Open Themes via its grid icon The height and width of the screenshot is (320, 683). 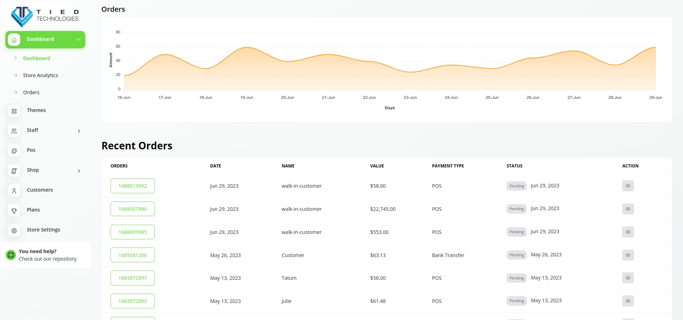14,111
